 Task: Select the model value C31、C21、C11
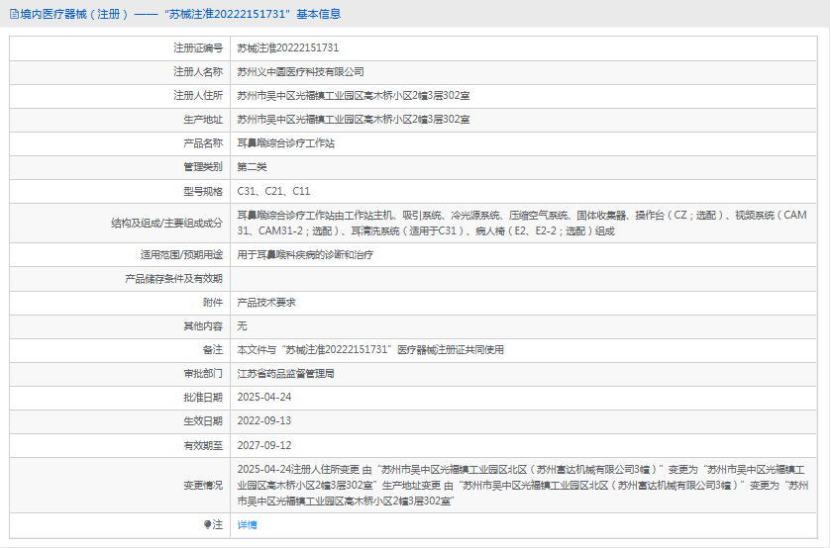click(x=273, y=191)
